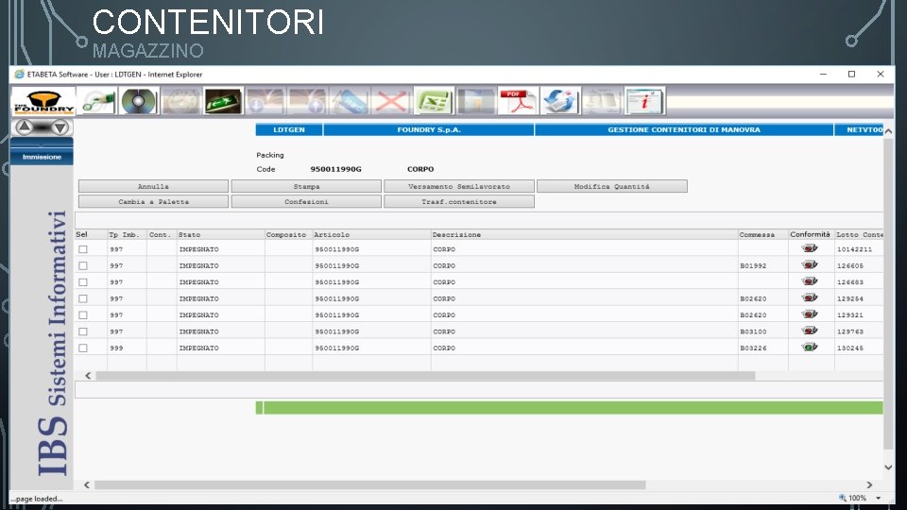907x510 pixels.
Task: Open the browser zoom level dropdown
Action: point(878,498)
